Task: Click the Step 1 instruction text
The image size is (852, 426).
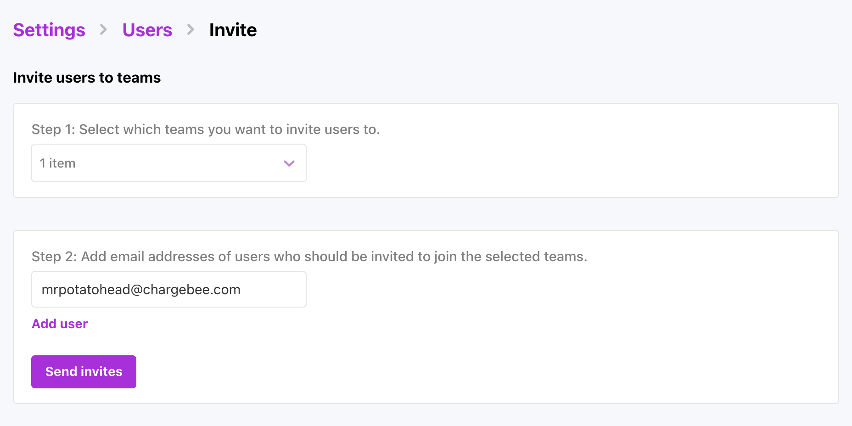Action: (x=206, y=129)
